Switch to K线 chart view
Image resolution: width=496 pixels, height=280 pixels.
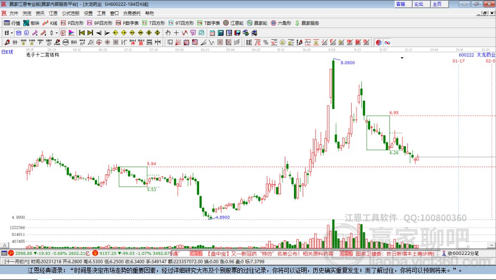[50, 23]
